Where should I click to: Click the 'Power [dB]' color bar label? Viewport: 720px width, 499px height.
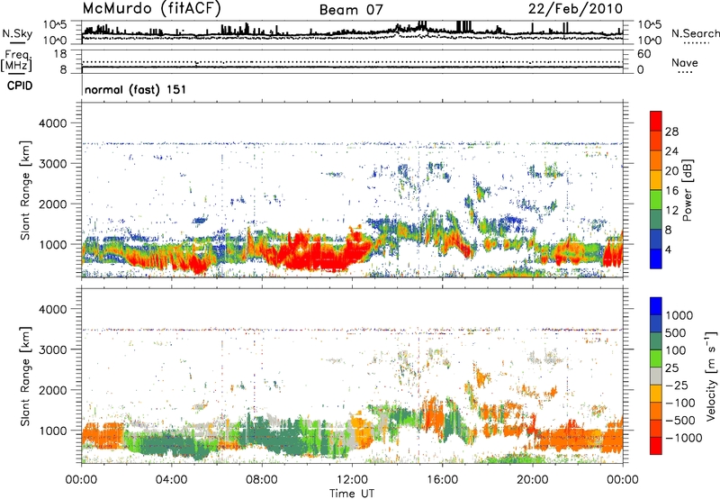[x=688, y=190]
